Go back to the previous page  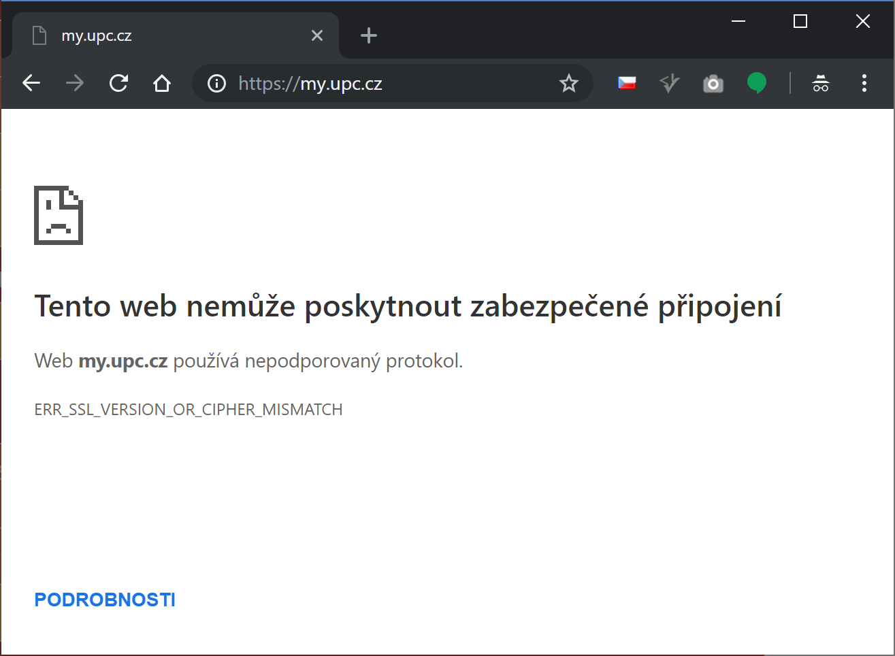coord(31,84)
